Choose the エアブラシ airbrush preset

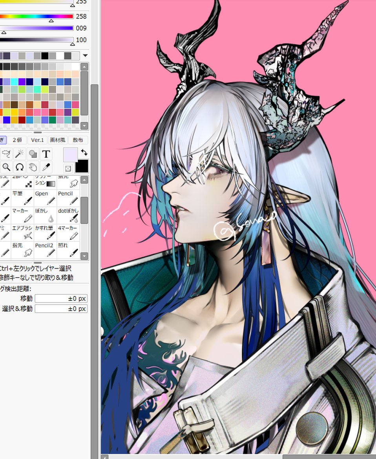(22, 232)
